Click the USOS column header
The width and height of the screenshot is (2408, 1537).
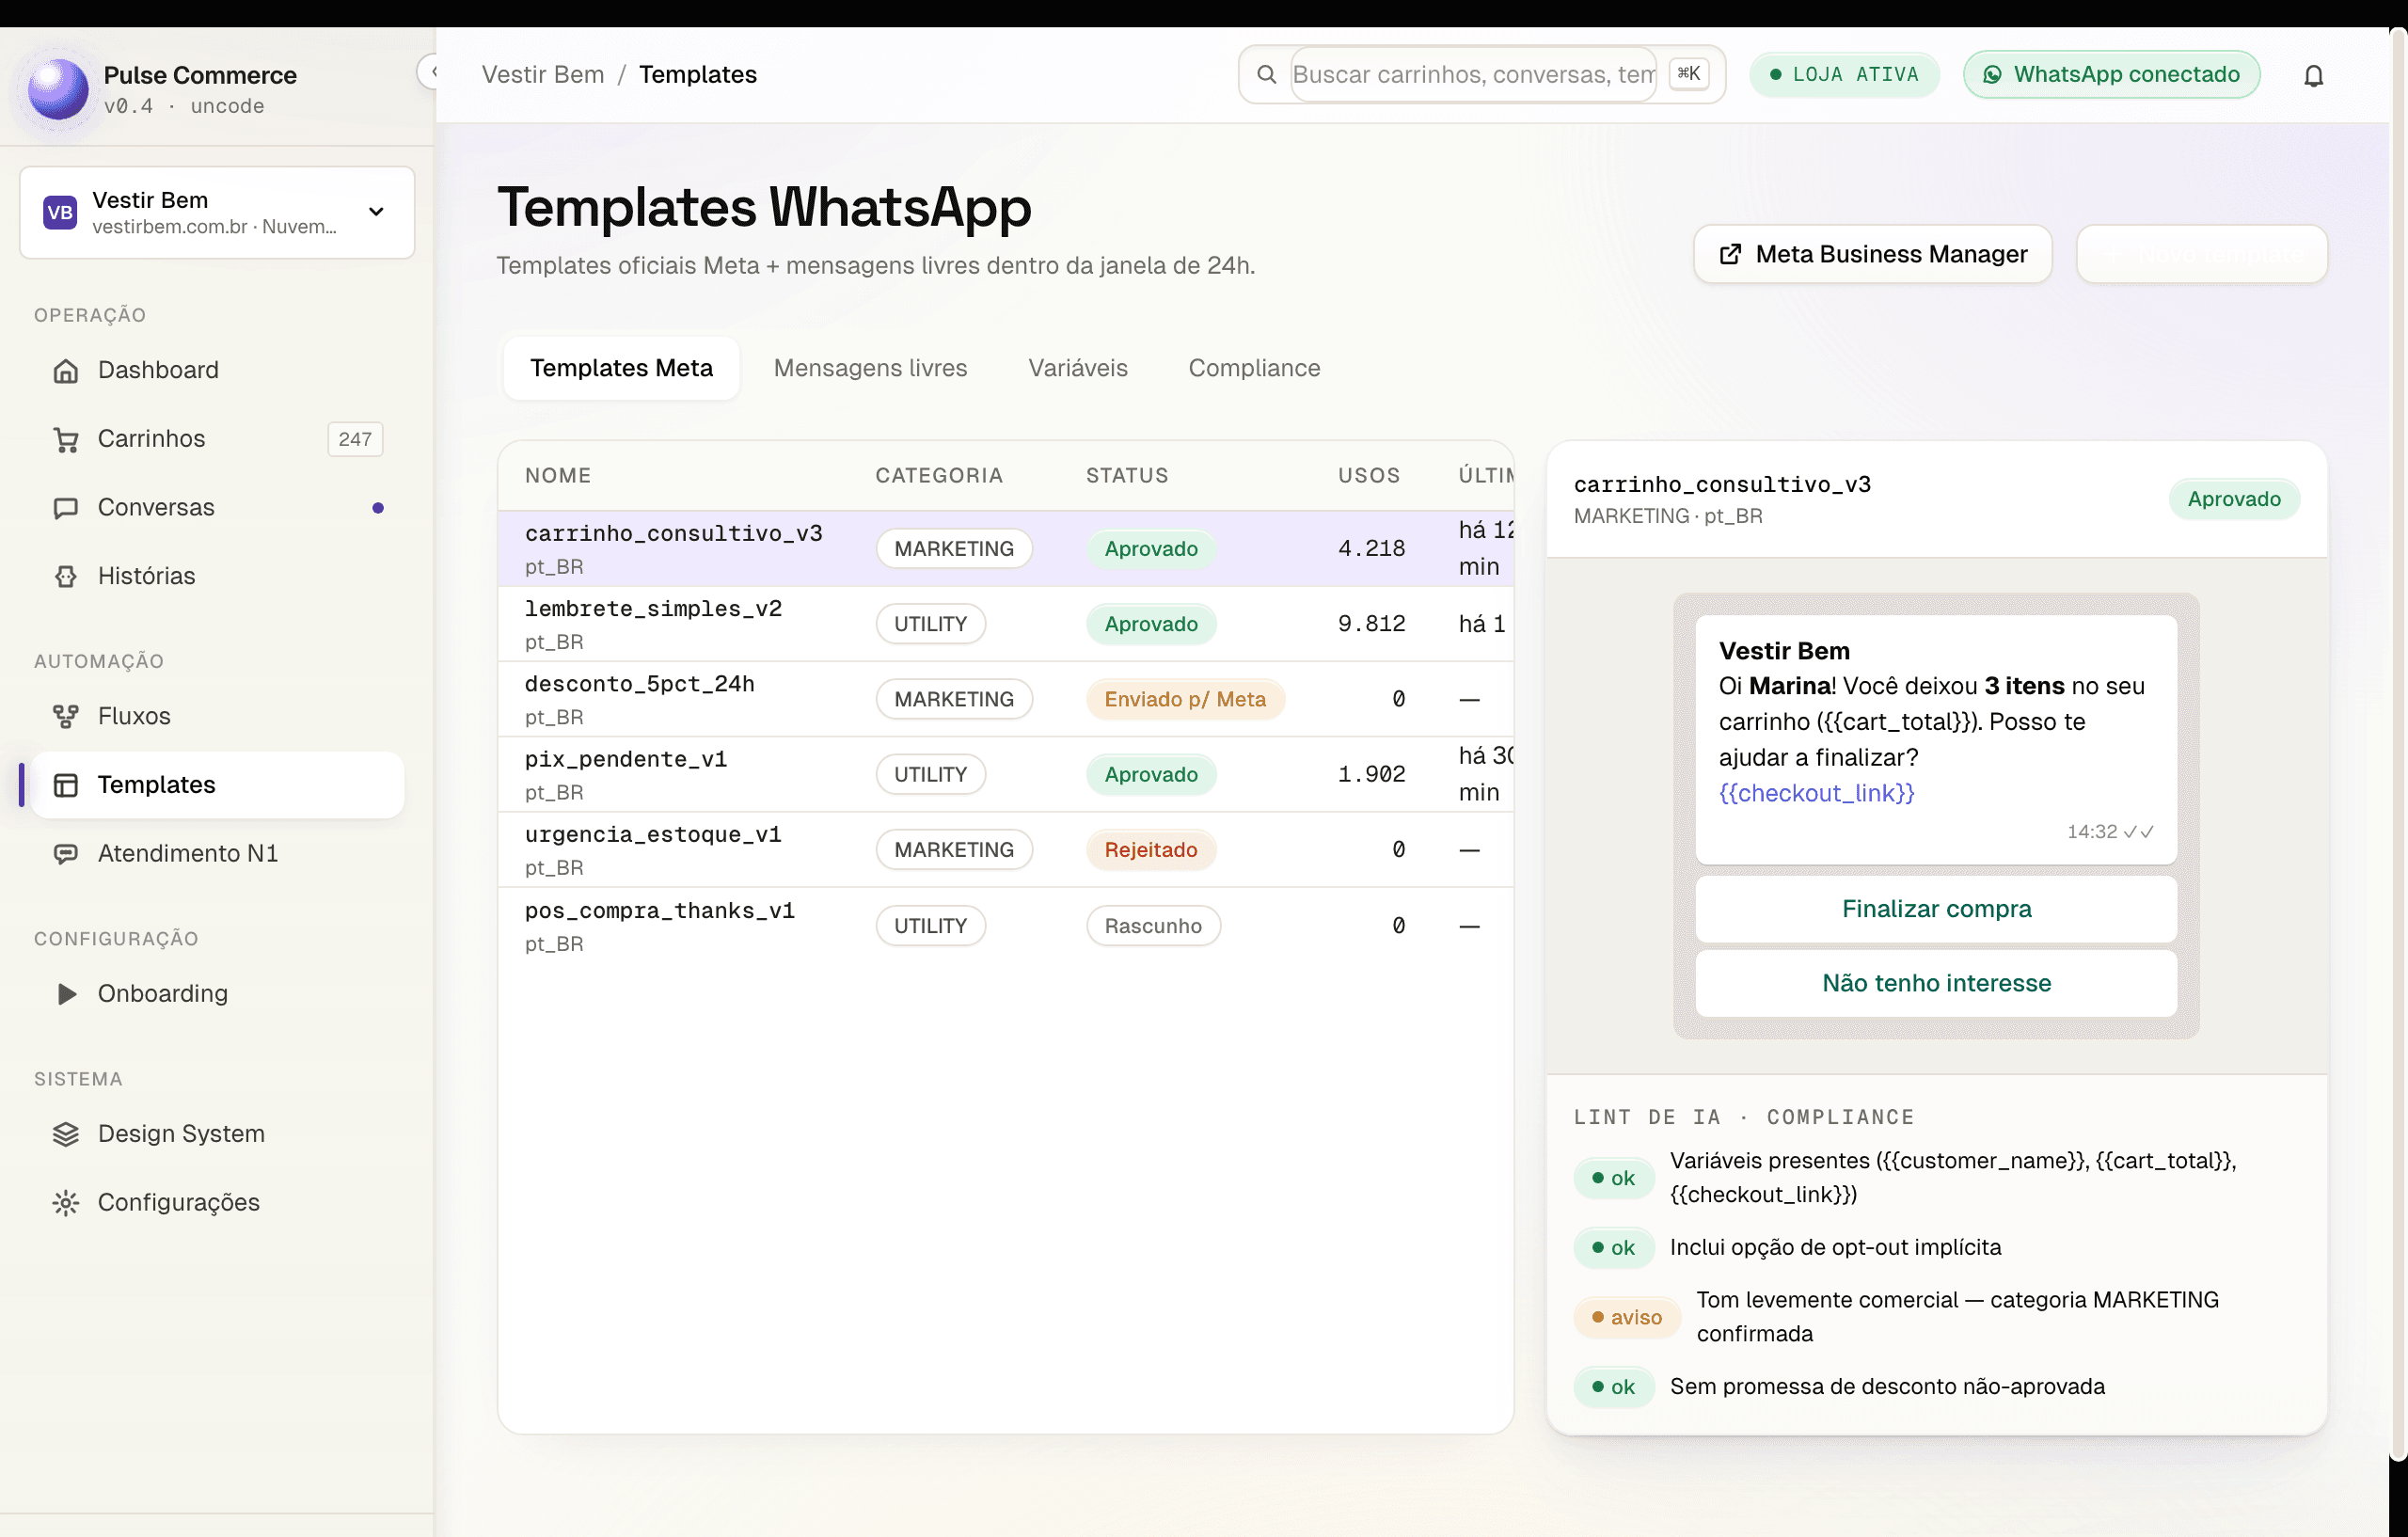pos(1369,475)
